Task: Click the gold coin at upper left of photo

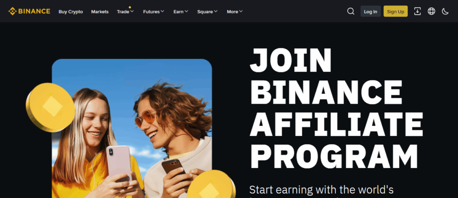Action: point(50,107)
